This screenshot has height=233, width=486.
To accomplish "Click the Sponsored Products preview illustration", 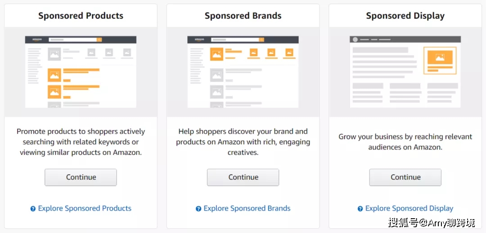I will click(81, 72).
